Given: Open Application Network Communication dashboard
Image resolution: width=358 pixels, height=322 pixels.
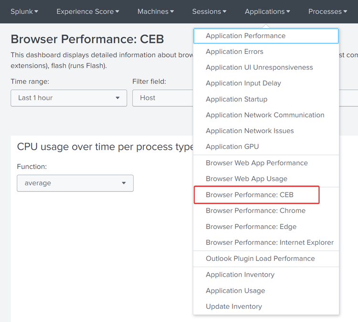Looking at the screenshot, I should (266, 115).
